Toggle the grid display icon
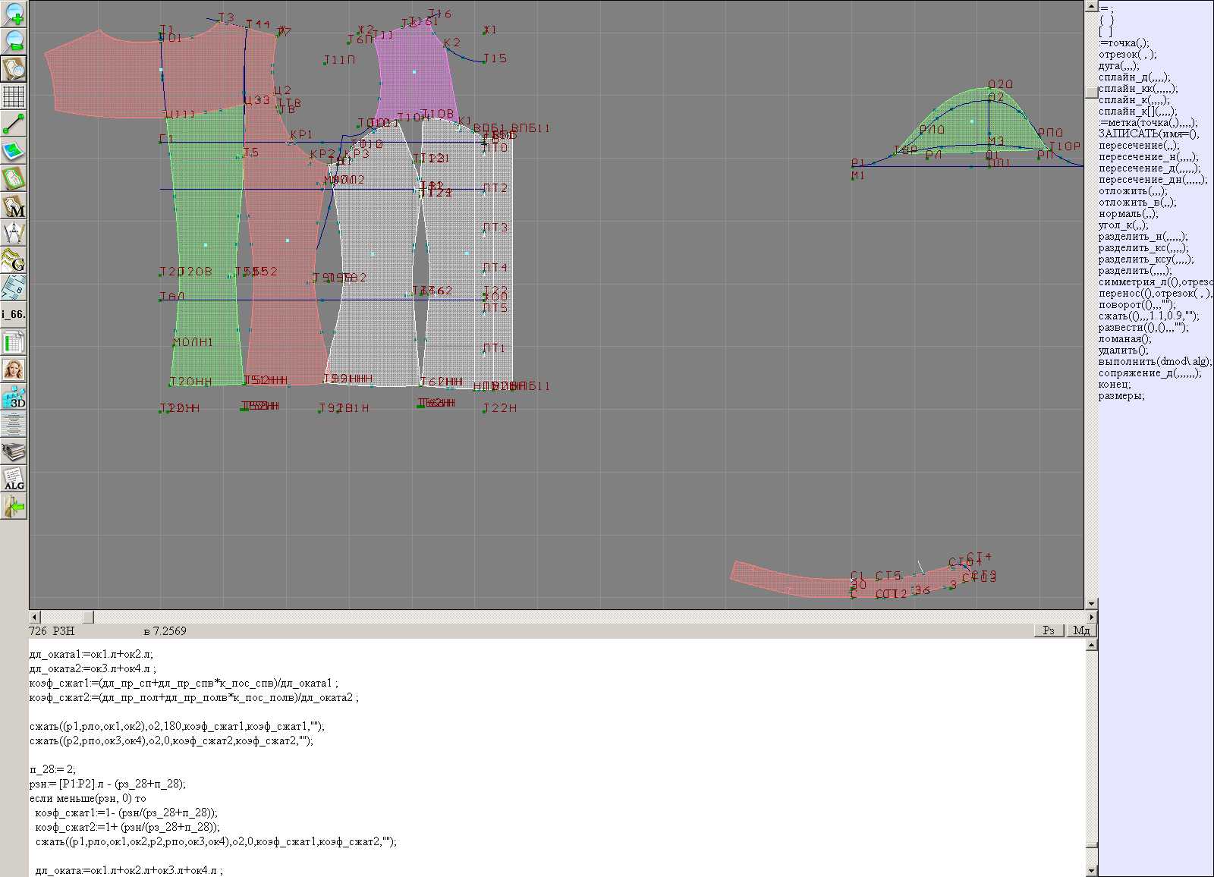The image size is (1214, 877). [14, 96]
